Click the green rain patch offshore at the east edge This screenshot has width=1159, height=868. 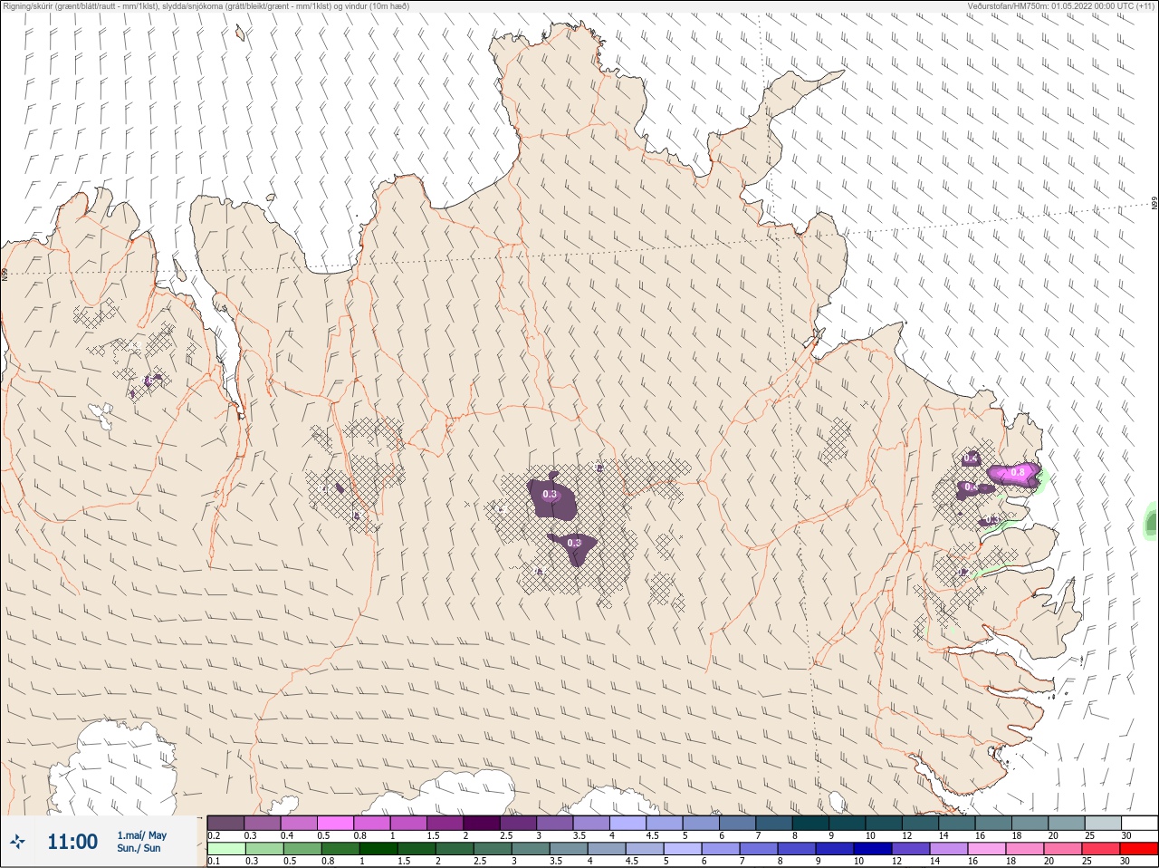1151,522
